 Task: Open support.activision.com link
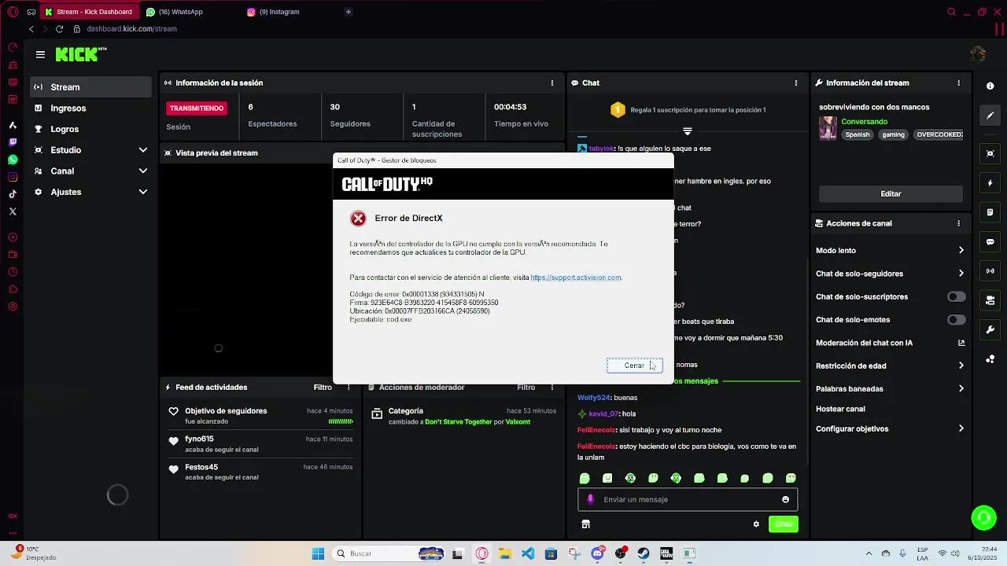pyautogui.click(x=576, y=277)
